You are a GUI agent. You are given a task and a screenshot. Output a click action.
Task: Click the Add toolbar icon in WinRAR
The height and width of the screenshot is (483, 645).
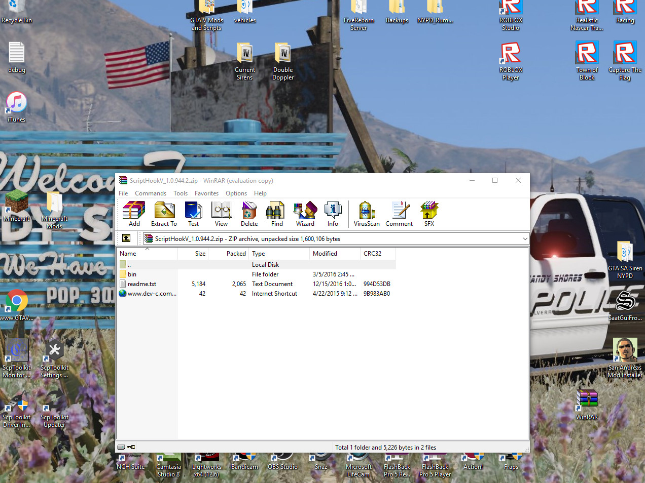pyautogui.click(x=134, y=214)
